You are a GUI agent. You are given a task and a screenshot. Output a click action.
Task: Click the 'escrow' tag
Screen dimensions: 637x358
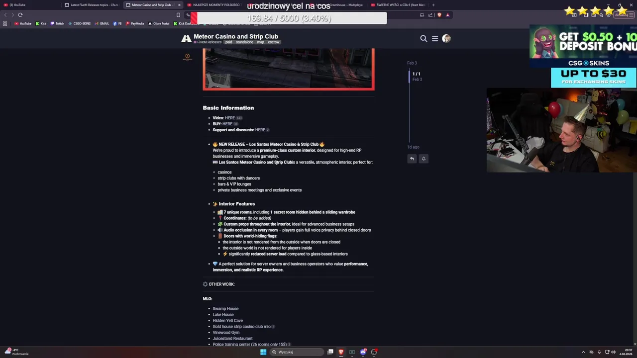click(x=274, y=42)
